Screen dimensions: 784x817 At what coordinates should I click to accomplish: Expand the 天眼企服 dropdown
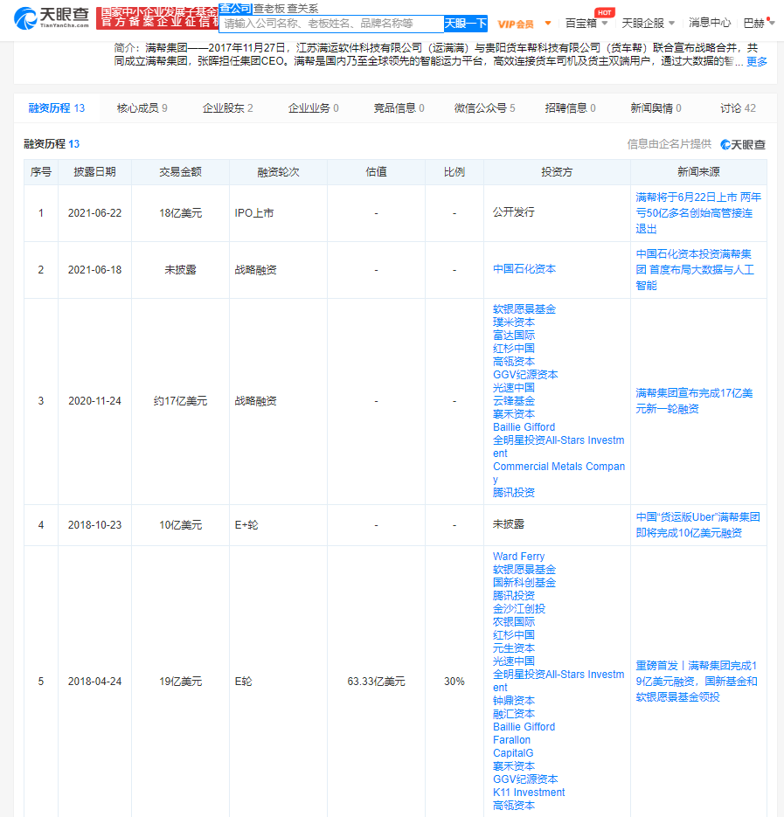(x=648, y=23)
